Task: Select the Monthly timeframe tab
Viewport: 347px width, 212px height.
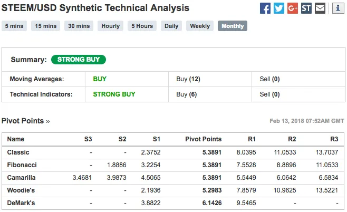Action: 233,26
